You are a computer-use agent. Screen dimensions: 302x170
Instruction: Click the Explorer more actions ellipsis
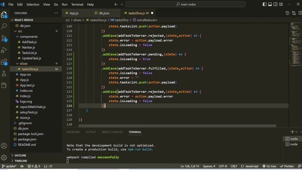[x=56, y=13]
